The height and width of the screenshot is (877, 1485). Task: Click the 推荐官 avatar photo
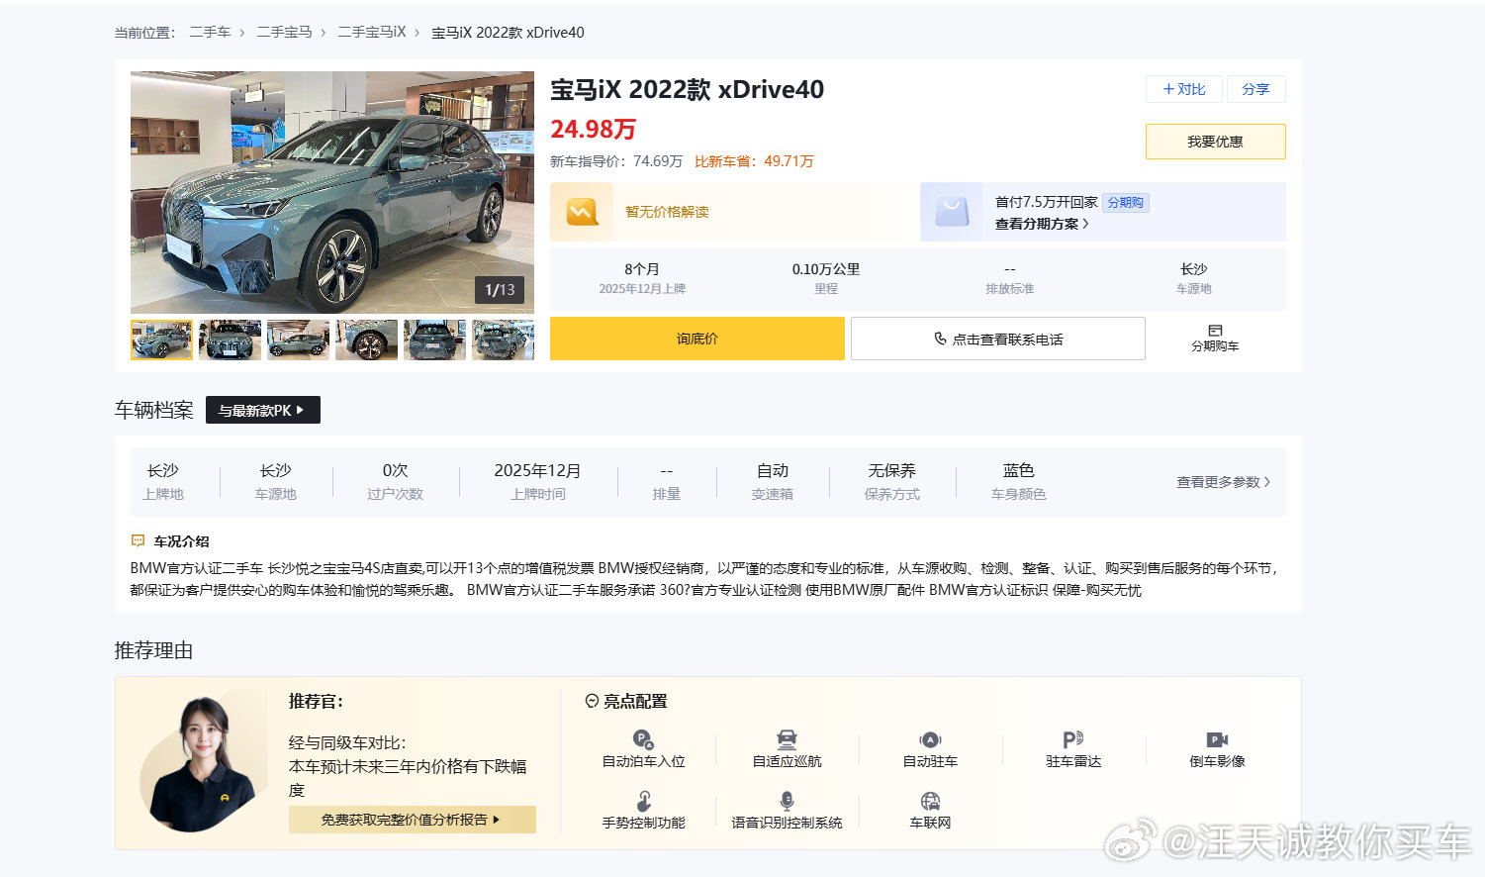tap(203, 762)
